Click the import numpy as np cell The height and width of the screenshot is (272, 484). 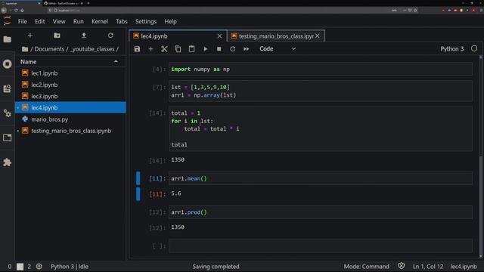[321, 69]
